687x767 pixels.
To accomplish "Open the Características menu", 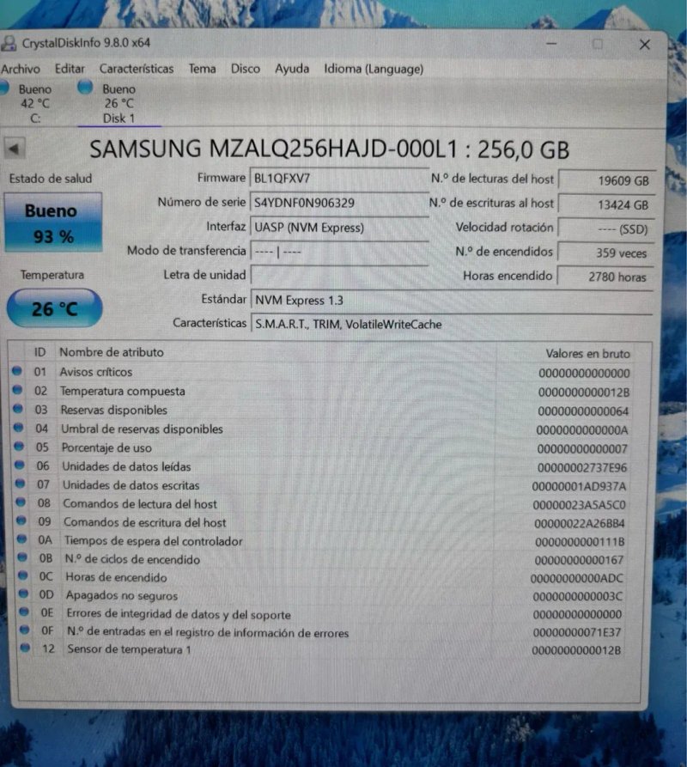I will coord(137,69).
